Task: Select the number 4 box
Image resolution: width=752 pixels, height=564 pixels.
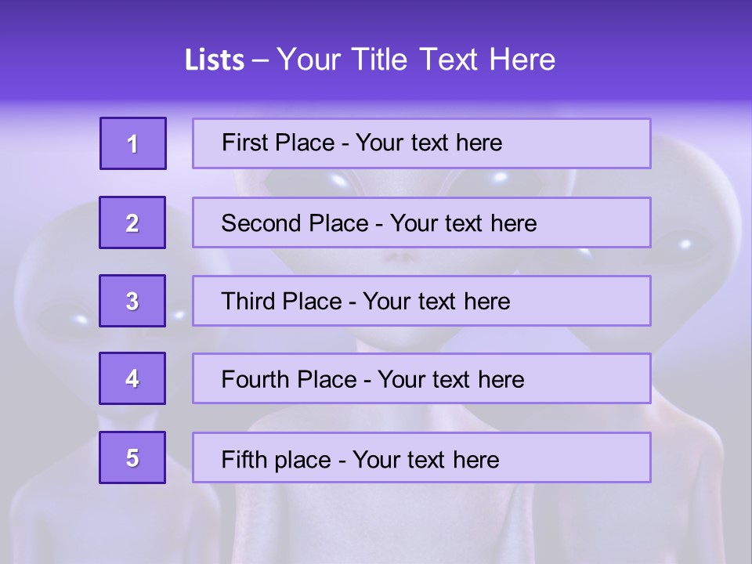Action: (132, 378)
